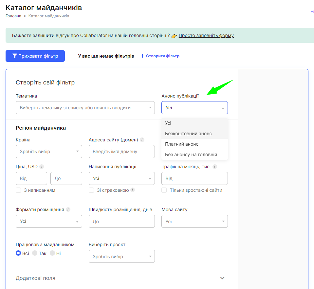The width and height of the screenshot is (314, 289).
Task: Click info icon beside Зі страховкою
Action: pos(133,190)
